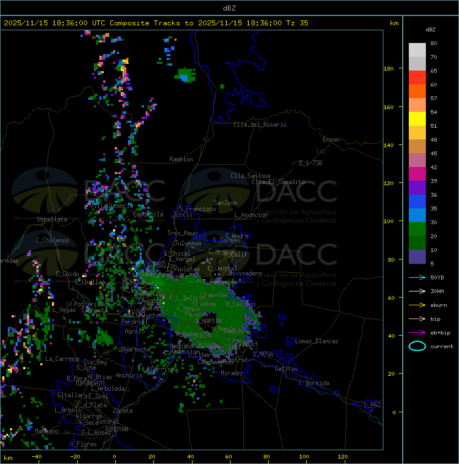Click the Clla.SanJose map label
Viewport: 459px width, 464px height.
click(250, 176)
